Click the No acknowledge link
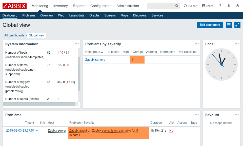 (171, 131)
